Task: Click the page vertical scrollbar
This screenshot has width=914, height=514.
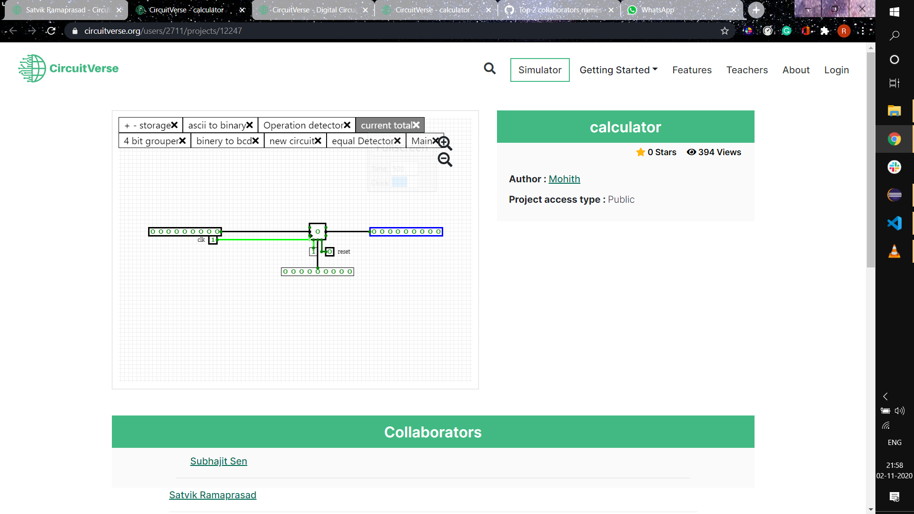Action: [x=871, y=159]
